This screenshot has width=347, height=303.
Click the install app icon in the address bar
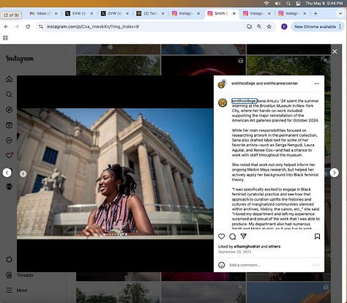(x=249, y=26)
